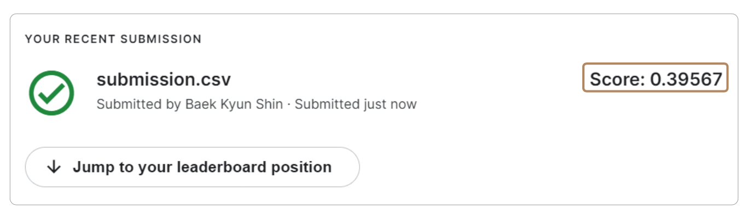Click the dot separator between name and time

coord(289,104)
